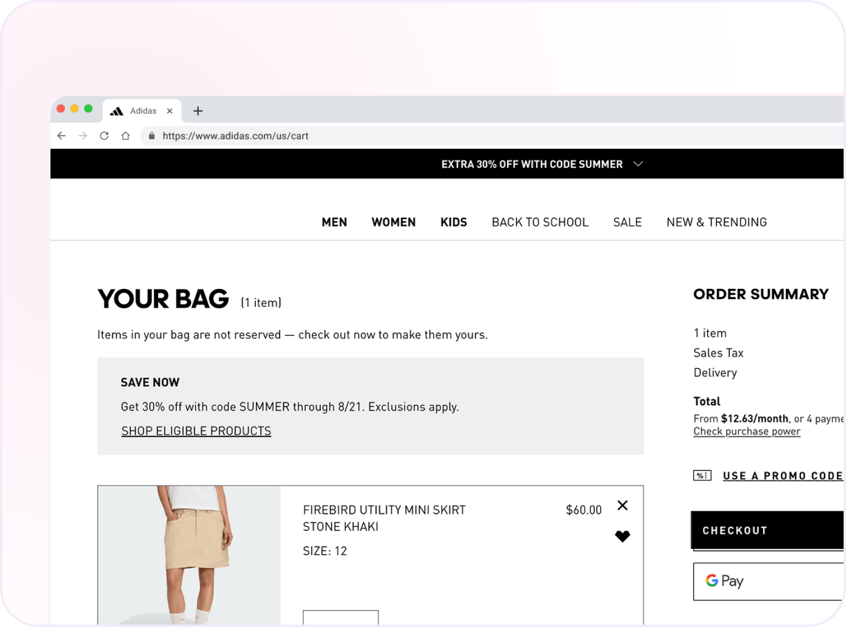This screenshot has width=846, height=627.
Task: Click the skirt product thumbnail
Action: pyautogui.click(x=189, y=554)
